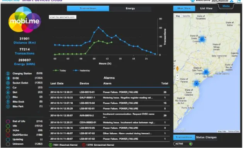Toggle the ACTIVE switch below the map

[183, 144]
